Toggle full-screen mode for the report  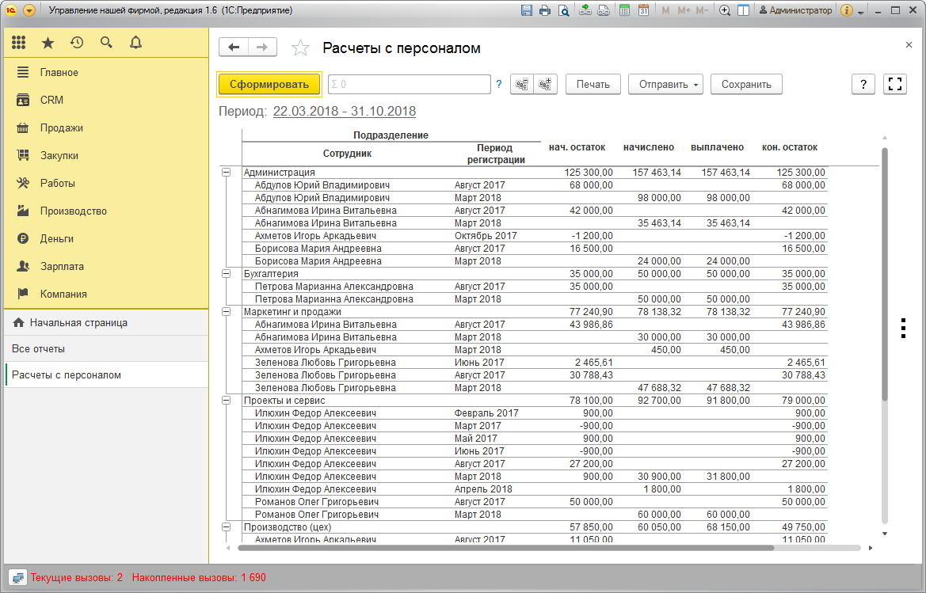point(895,85)
